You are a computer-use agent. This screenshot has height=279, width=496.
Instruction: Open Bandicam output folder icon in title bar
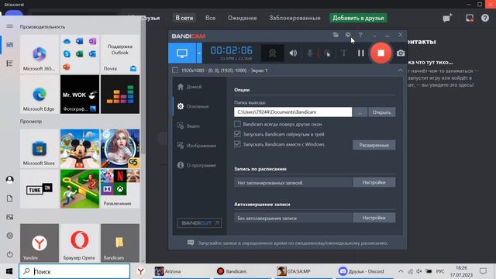[x=336, y=35]
